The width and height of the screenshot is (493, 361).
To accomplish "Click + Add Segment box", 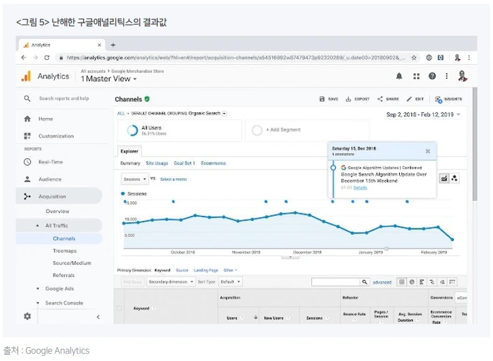I will (x=307, y=130).
